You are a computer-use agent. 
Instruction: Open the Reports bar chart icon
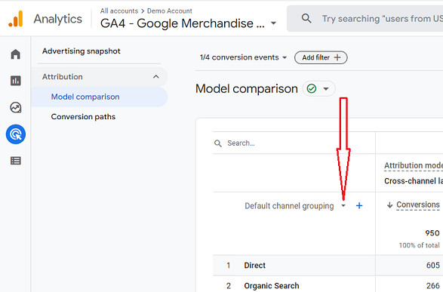[16, 81]
